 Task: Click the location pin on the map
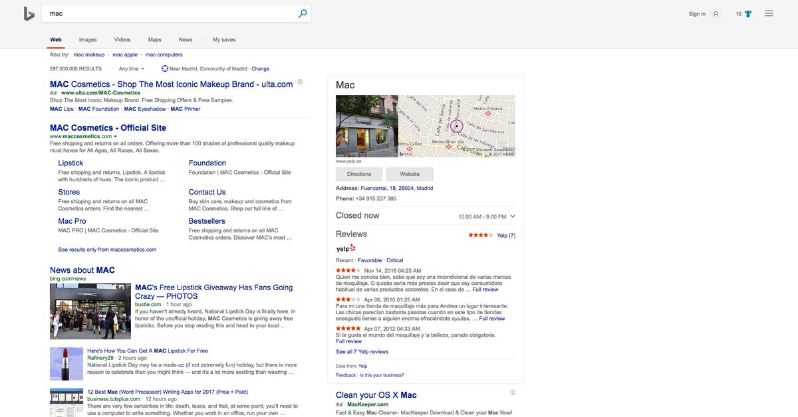[x=456, y=125]
